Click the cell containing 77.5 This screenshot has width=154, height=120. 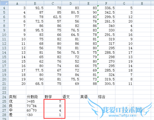[35, 70]
